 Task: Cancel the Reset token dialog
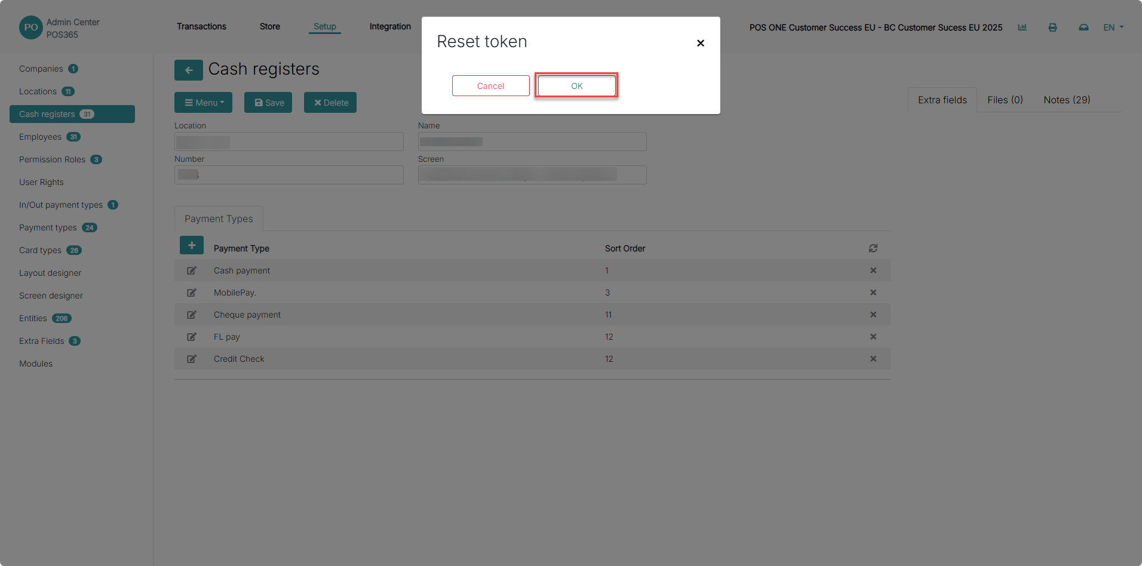[x=490, y=86]
